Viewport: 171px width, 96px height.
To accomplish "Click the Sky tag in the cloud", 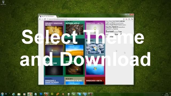I will click(x=110, y=27).
